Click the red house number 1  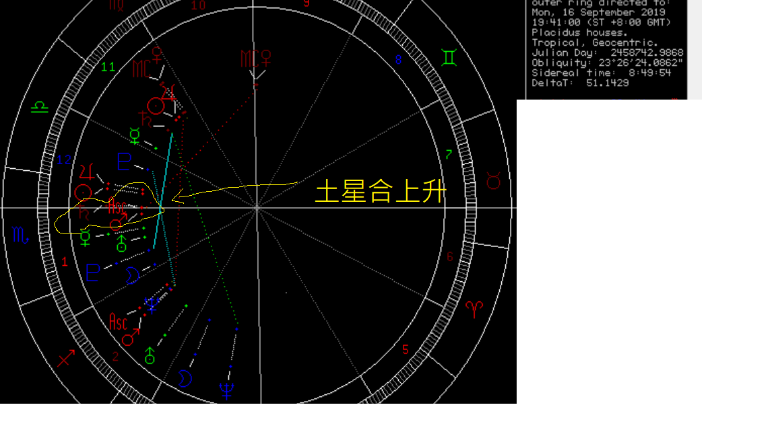(x=65, y=262)
